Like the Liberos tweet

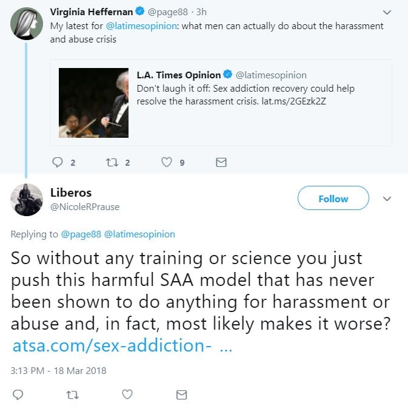pyautogui.click(x=127, y=395)
